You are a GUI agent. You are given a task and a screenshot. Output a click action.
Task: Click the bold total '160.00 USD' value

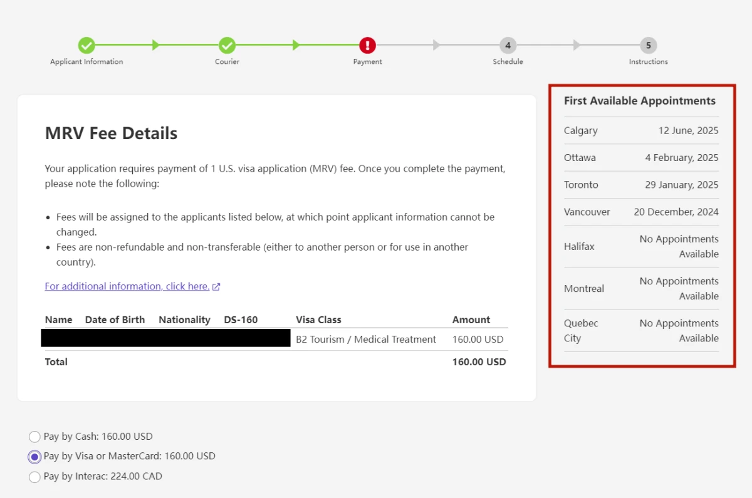pos(479,362)
